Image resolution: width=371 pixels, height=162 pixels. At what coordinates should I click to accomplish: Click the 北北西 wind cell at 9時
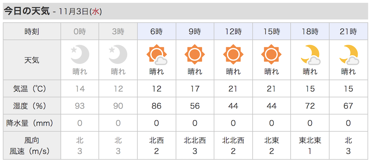(195, 145)
